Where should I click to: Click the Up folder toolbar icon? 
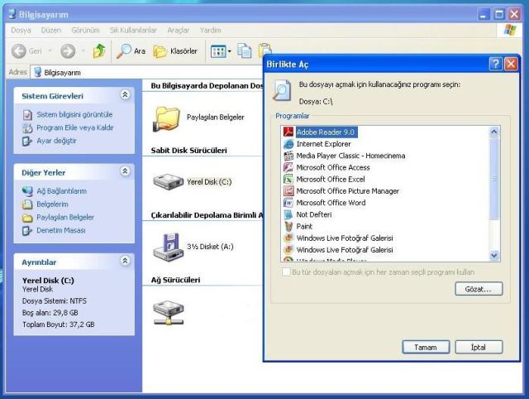tap(99, 51)
